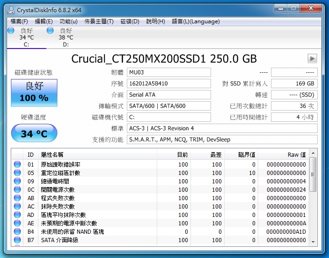Select row 區塊平均抹除次數
Image resolution: width=329 pixels, height=258 pixels.
pyautogui.click(x=160, y=215)
